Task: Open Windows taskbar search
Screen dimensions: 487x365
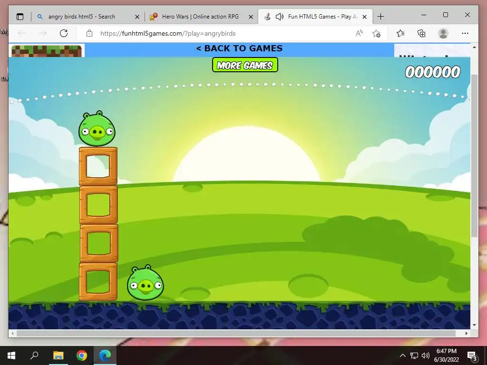Action: (x=34, y=355)
